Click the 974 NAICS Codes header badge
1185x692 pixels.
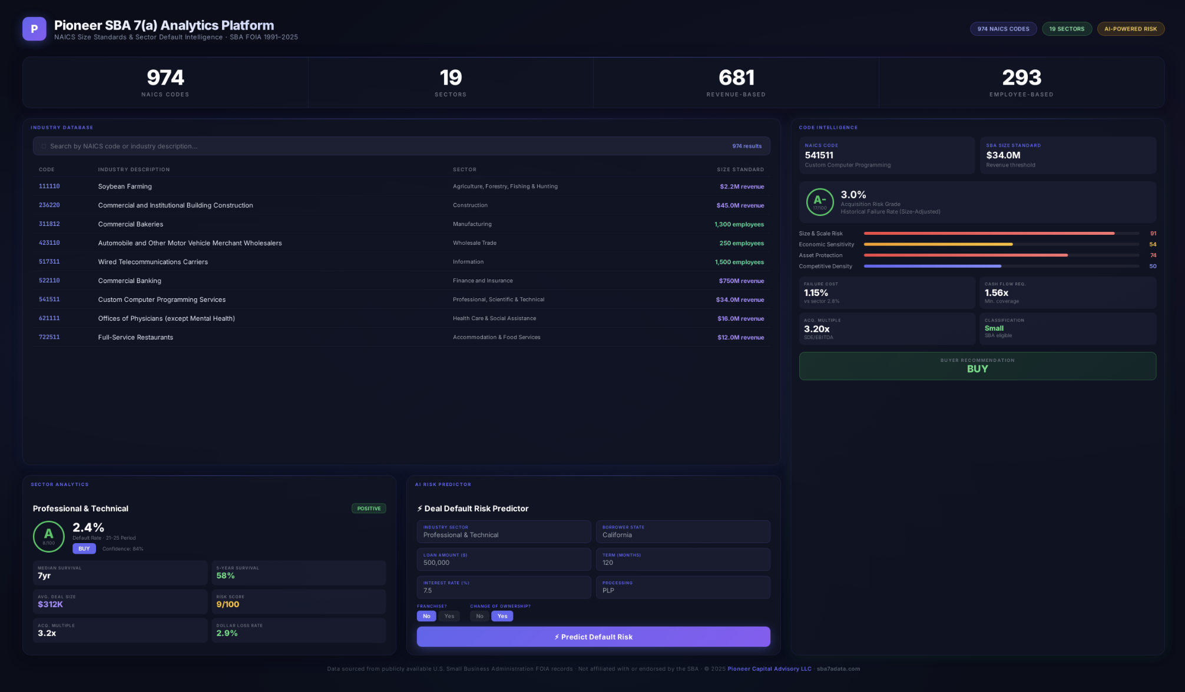click(x=1002, y=29)
